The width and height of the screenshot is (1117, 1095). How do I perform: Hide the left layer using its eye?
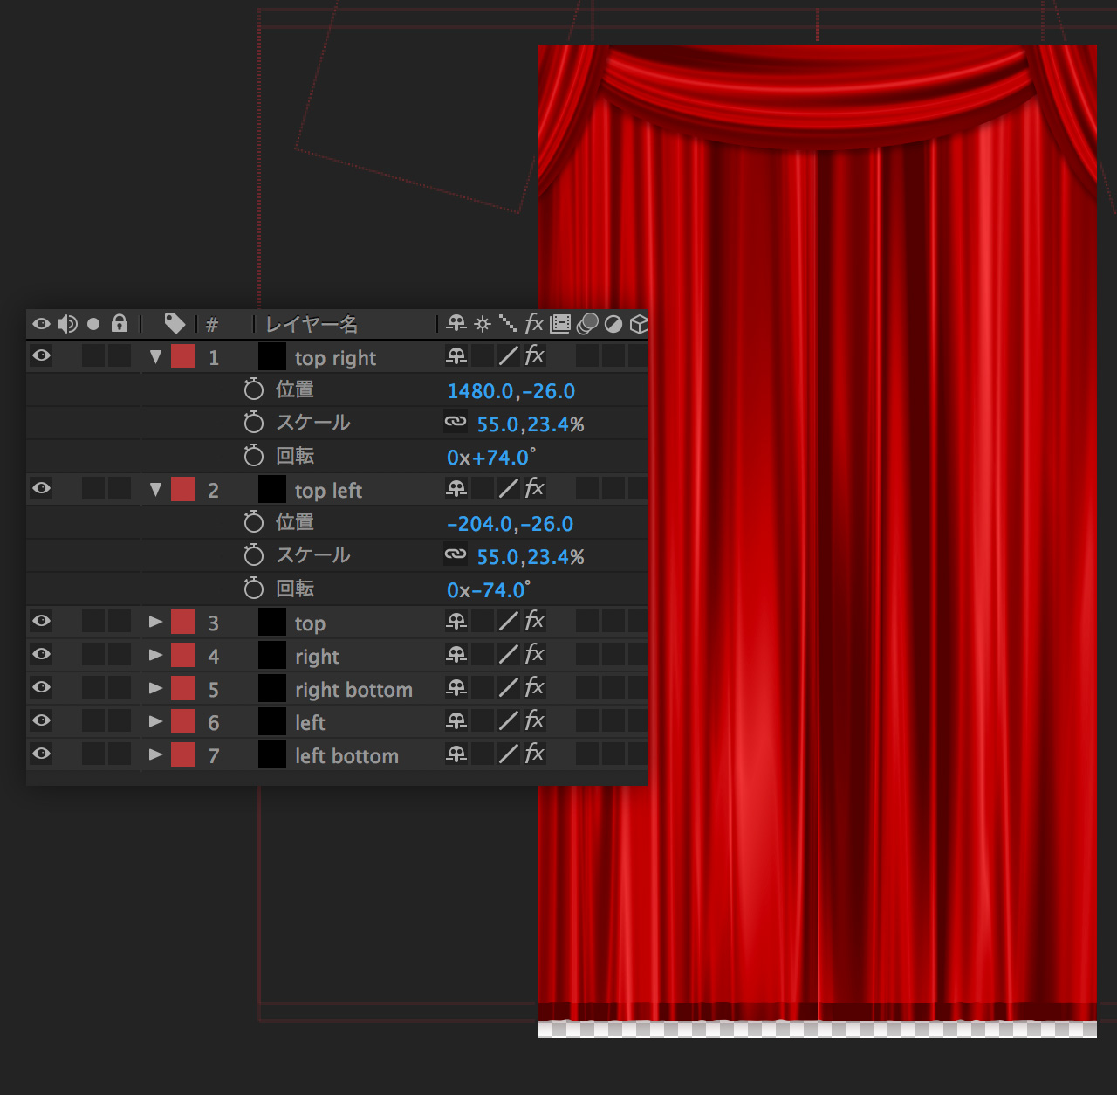[x=41, y=721]
